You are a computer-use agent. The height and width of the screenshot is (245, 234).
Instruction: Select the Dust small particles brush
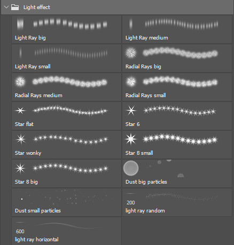66,202
